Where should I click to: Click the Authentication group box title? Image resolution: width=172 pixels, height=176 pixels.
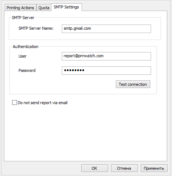point(25,47)
